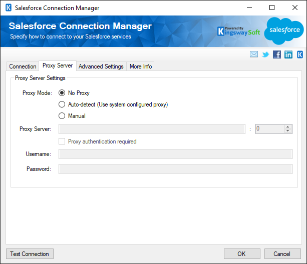Screen dimensions: 307x264
Task: Click the Cancel button
Action: pos(282,253)
